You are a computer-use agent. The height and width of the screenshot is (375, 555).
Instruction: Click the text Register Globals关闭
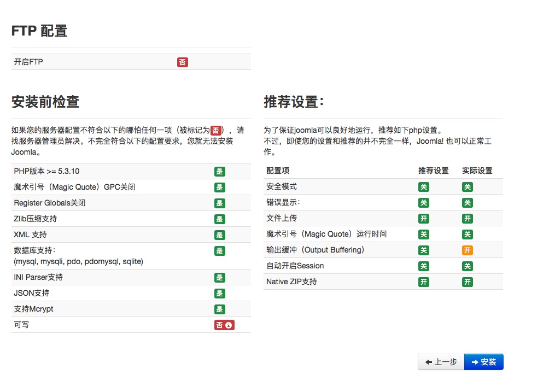tap(50, 203)
